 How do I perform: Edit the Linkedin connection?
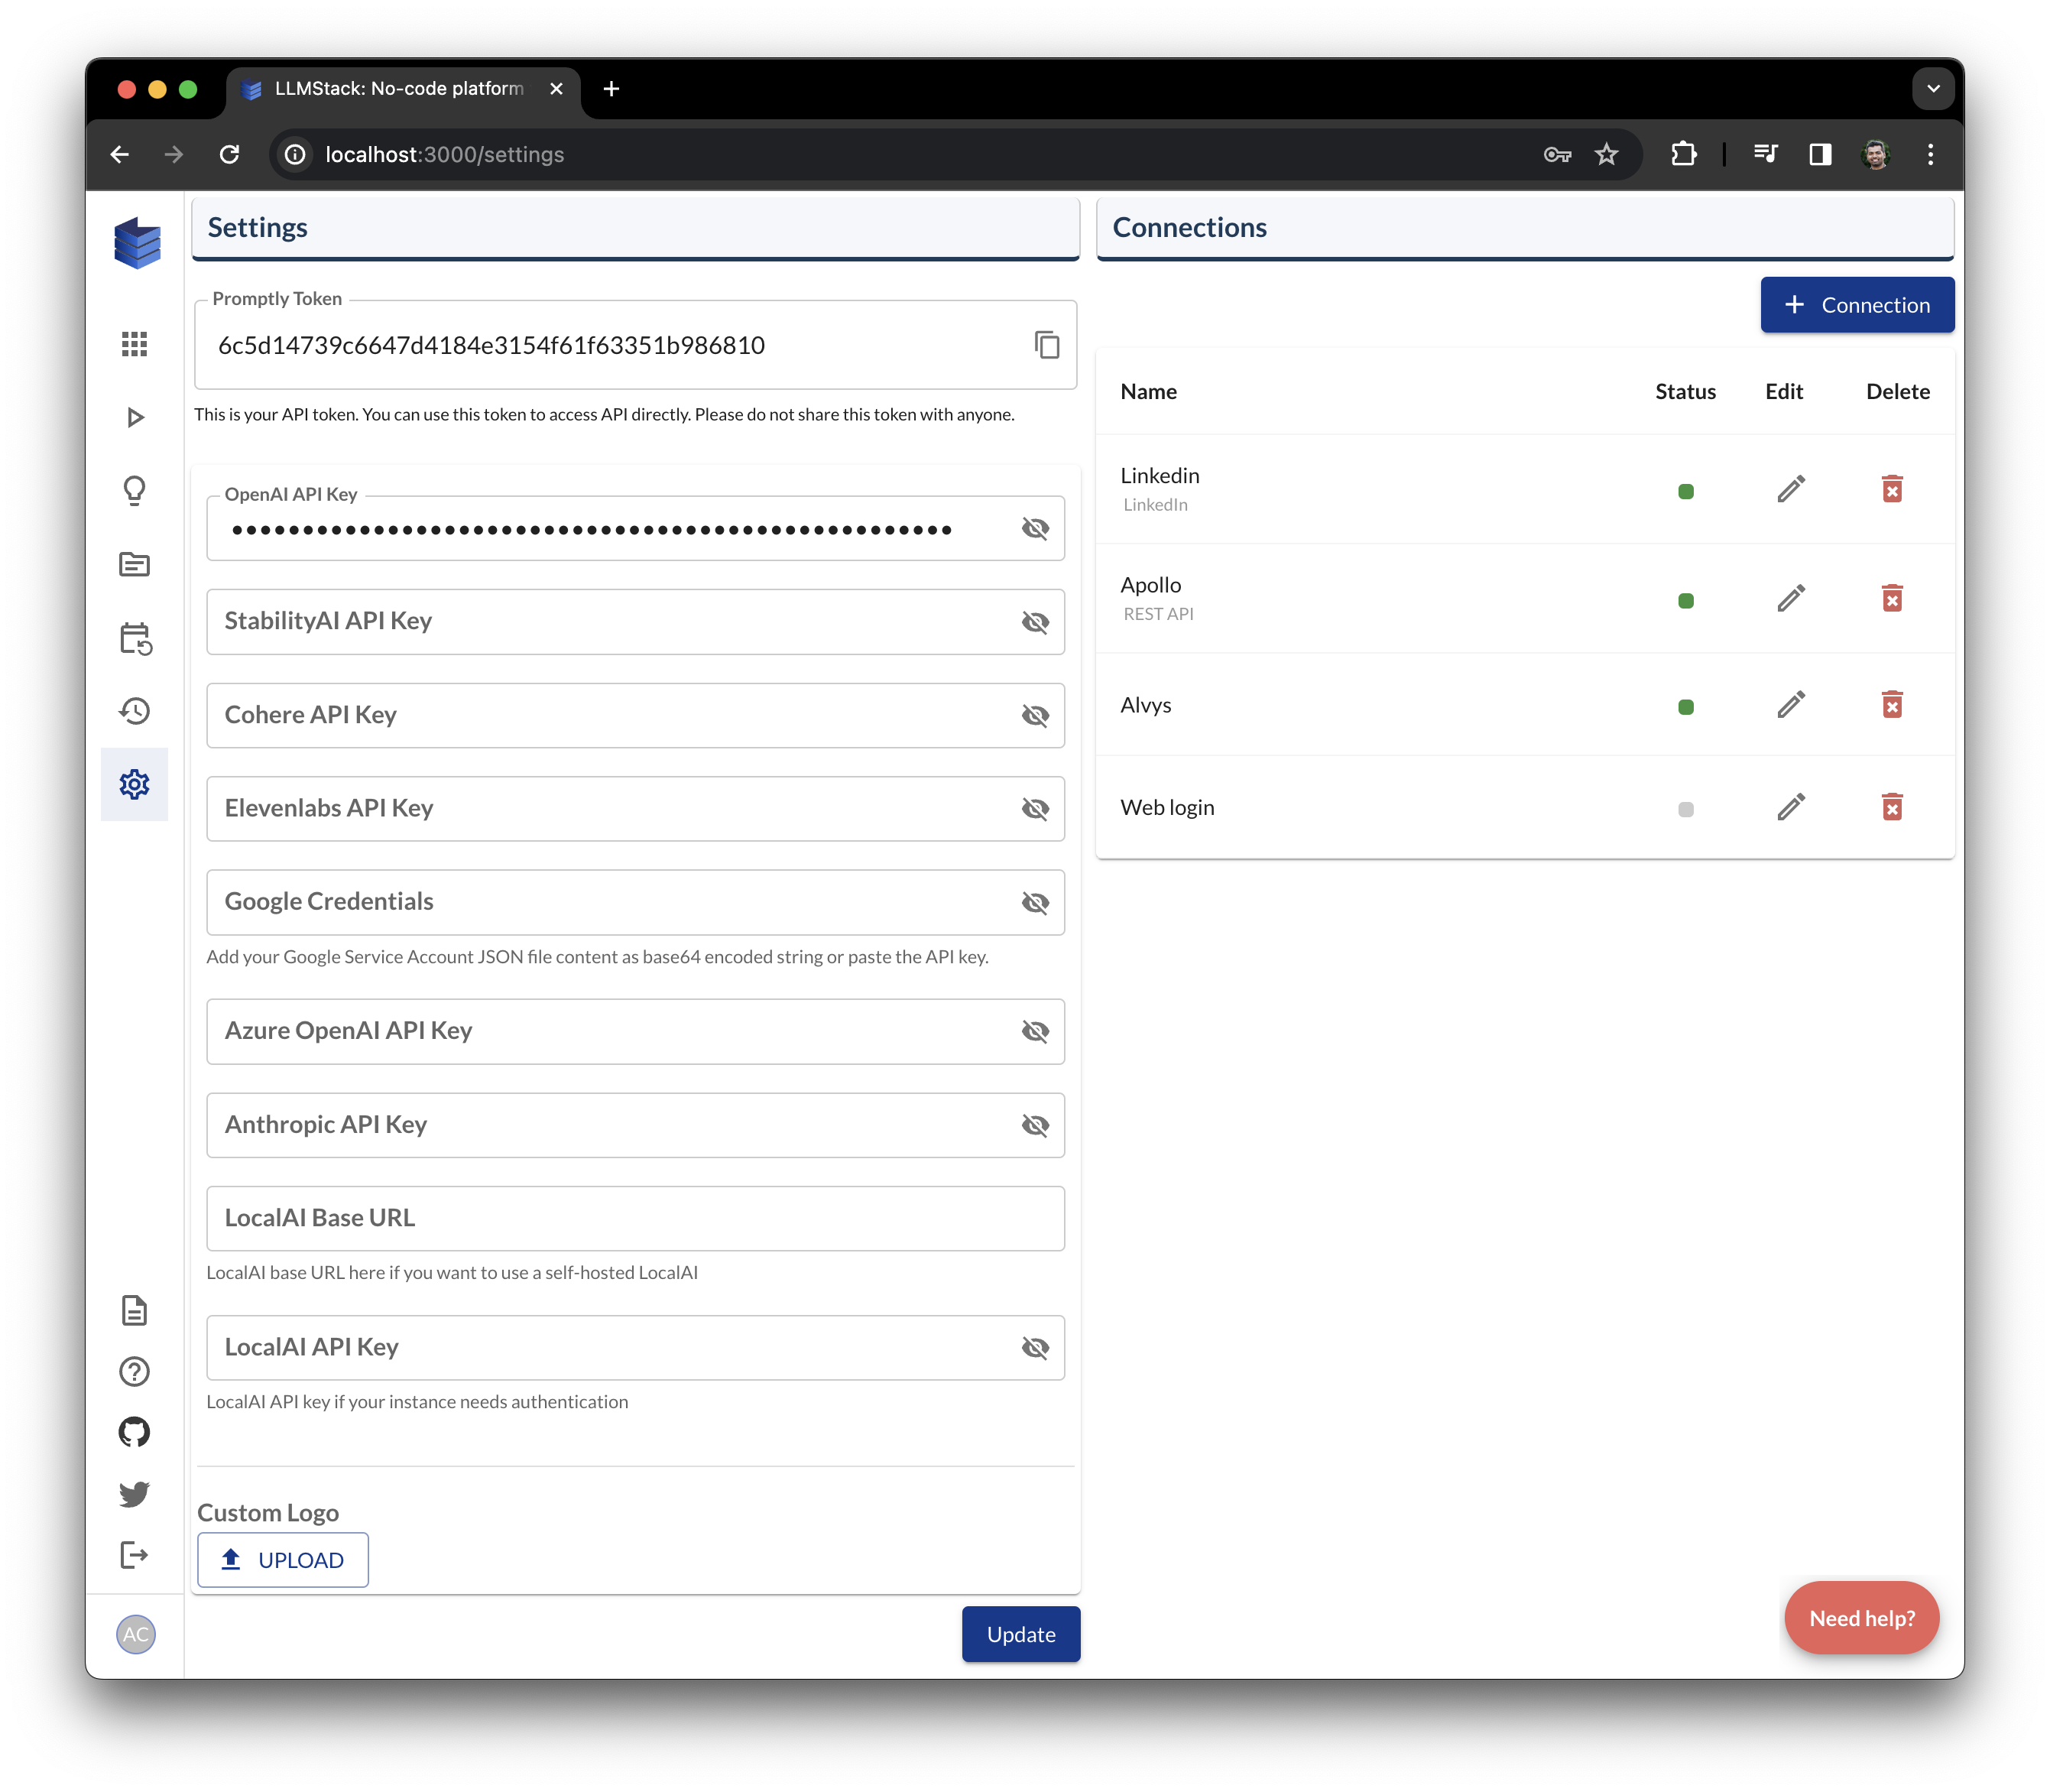click(1790, 489)
